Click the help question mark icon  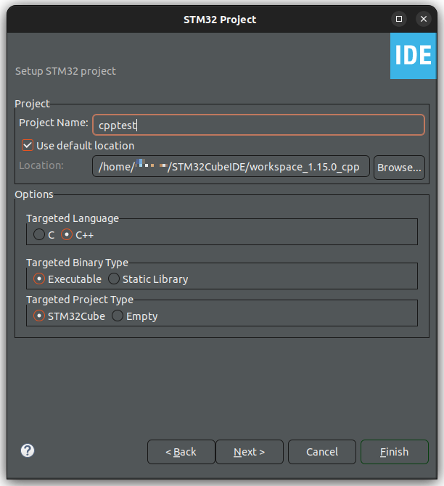click(28, 450)
